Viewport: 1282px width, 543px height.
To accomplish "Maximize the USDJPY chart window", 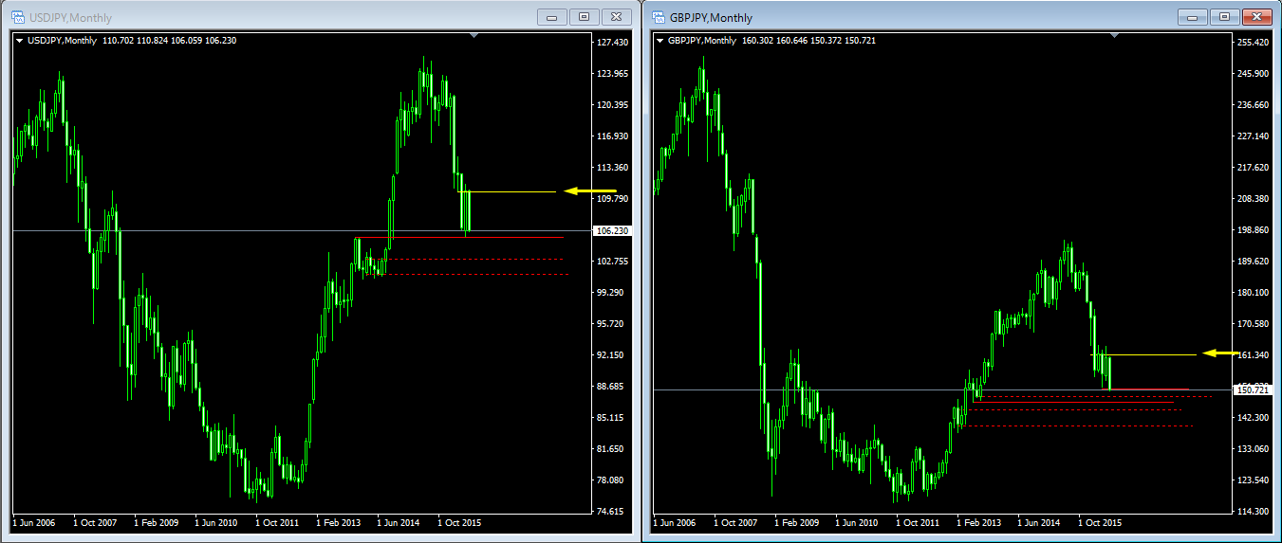I will coord(584,17).
